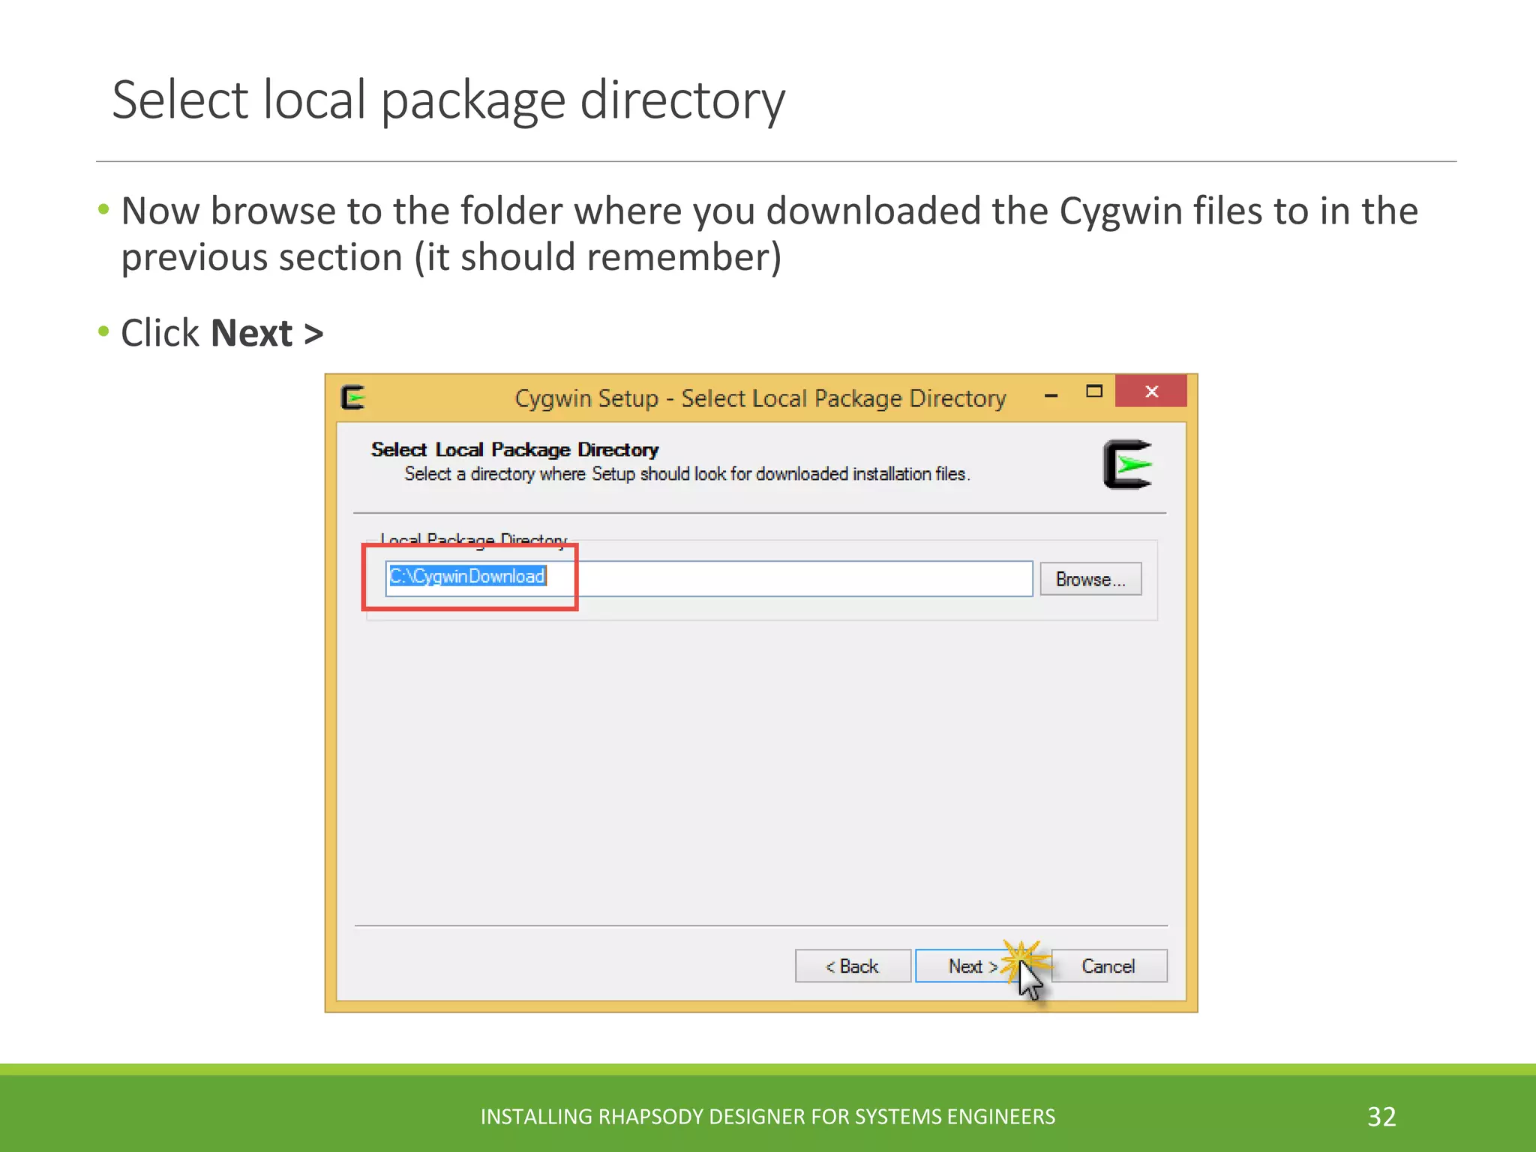The width and height of the screenshot is (1536, 1152).
Task: Click the Local Package Directory path field
Action: click(709, 578)
